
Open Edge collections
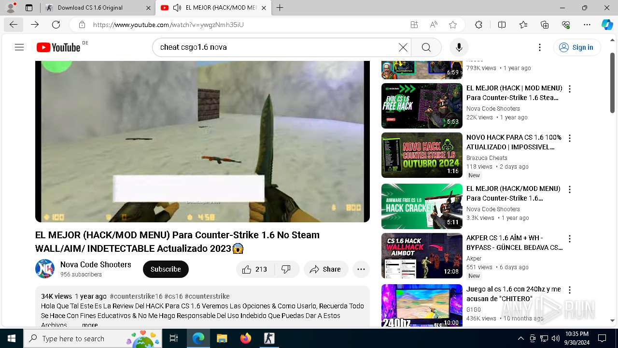point(545,25)
